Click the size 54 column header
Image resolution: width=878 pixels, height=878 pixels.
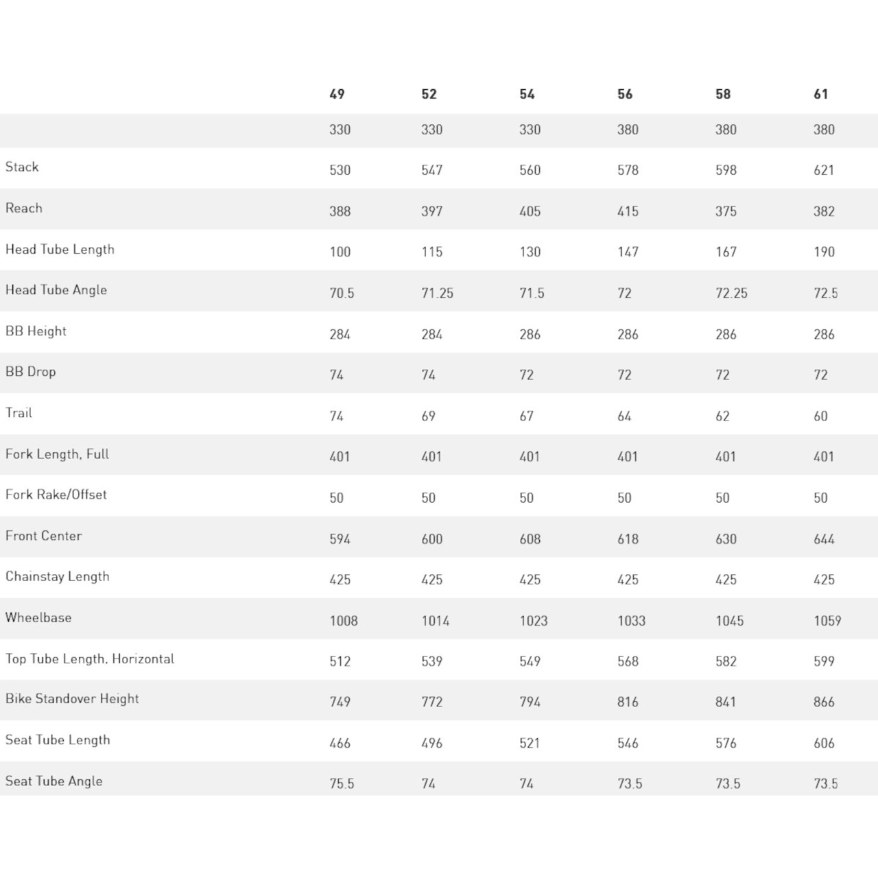(527, 94)
